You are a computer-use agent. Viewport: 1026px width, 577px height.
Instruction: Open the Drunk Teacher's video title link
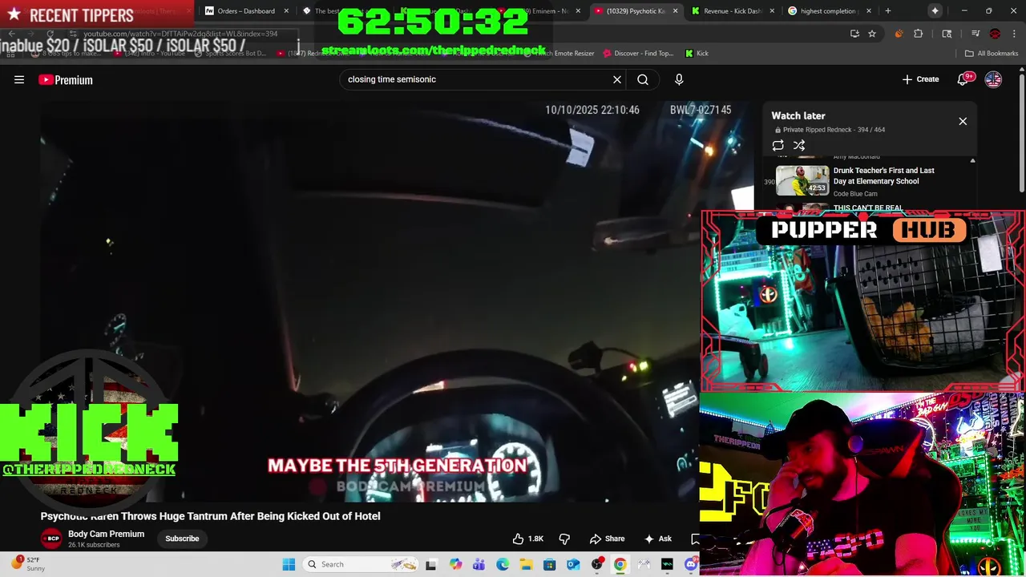[x=883, y=176]
